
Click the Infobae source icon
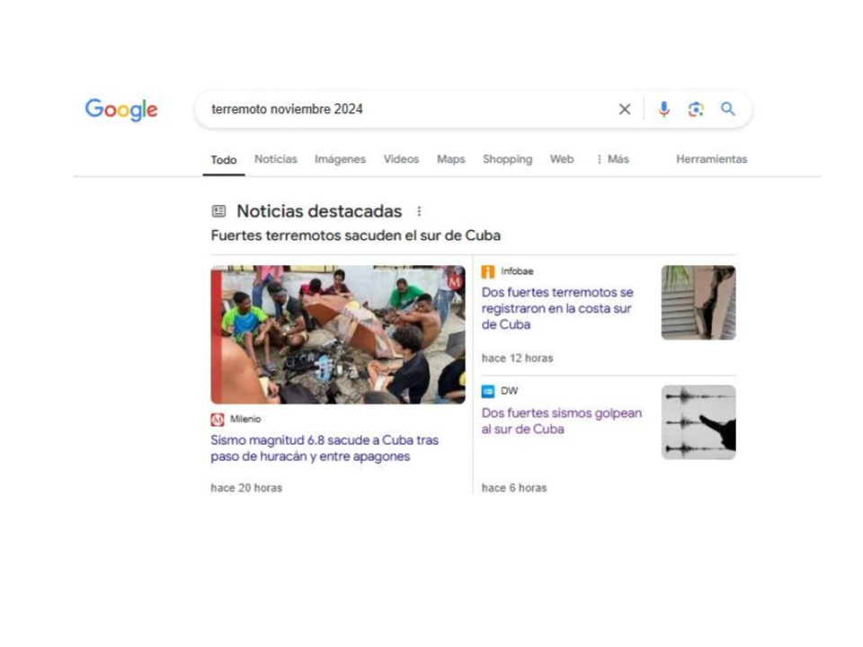pyautogui.click(x=487, y=271)
